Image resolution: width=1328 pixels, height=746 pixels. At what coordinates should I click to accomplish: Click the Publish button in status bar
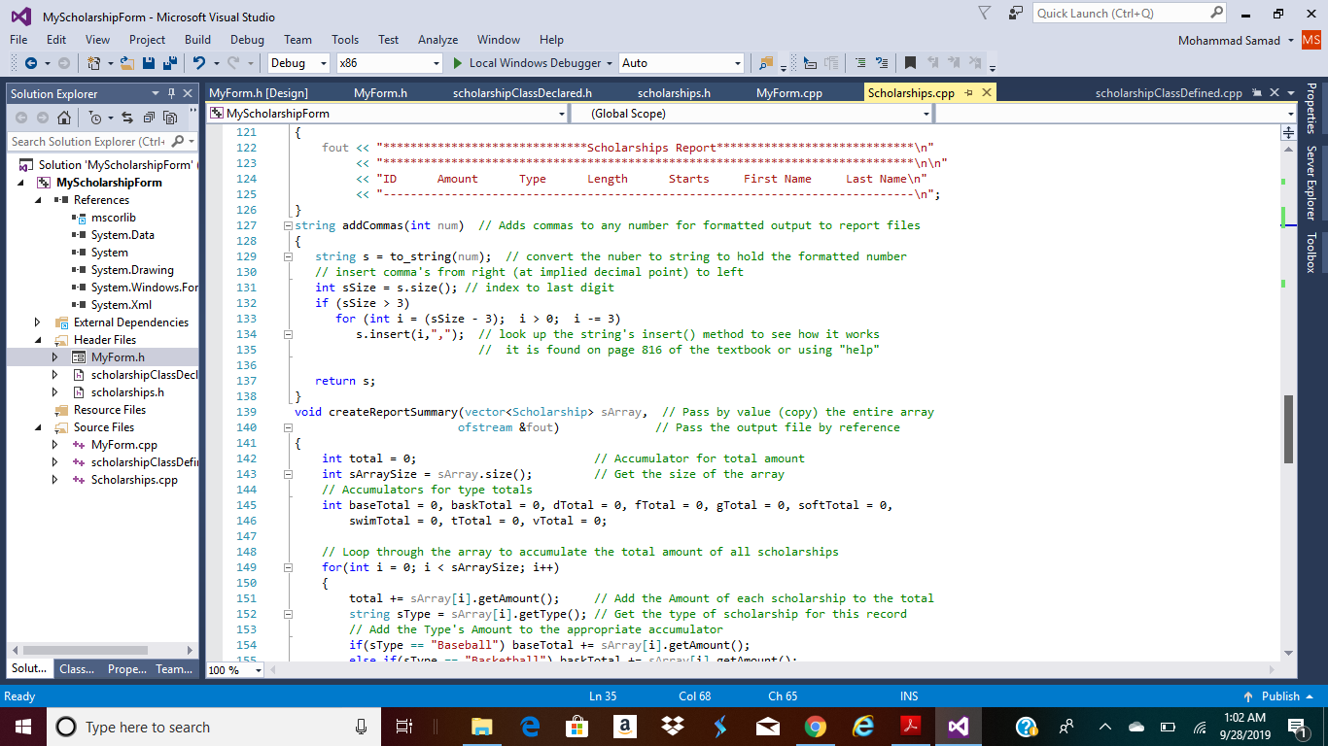click(1280, 696)
